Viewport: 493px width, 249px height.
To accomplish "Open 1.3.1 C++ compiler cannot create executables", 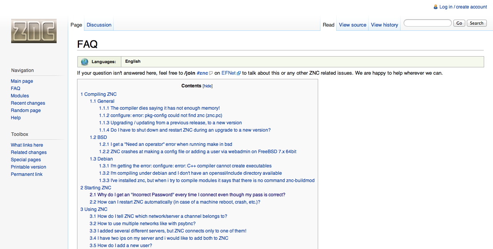I will pyautogui.click(x=185, y=166).
